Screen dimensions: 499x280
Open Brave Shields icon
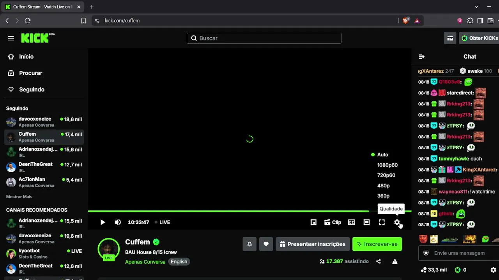(406, 21)
